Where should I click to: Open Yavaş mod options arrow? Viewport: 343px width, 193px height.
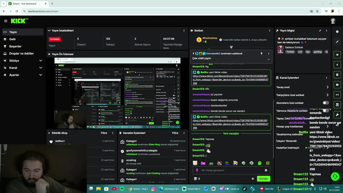pyautogui.click(x=327, y=87)
